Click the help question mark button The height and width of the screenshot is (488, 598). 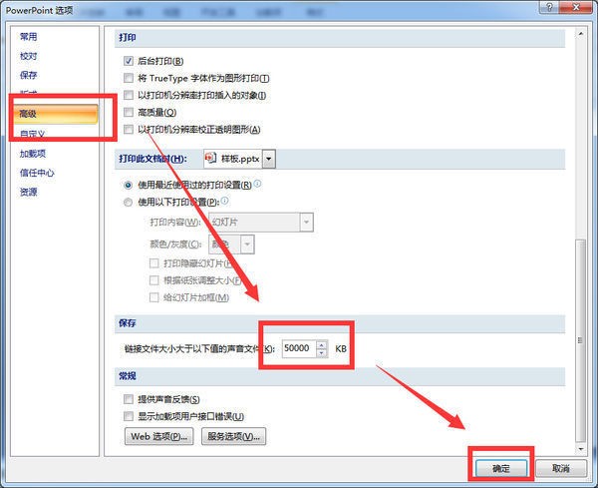550,7
